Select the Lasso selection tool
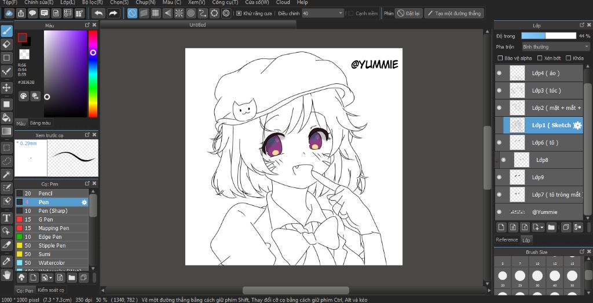This screenshot has height=303, width=593. point(6,161)
